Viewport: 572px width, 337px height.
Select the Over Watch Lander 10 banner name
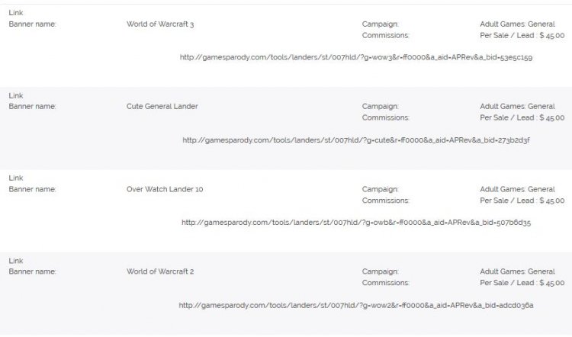[x=165, y=189]
